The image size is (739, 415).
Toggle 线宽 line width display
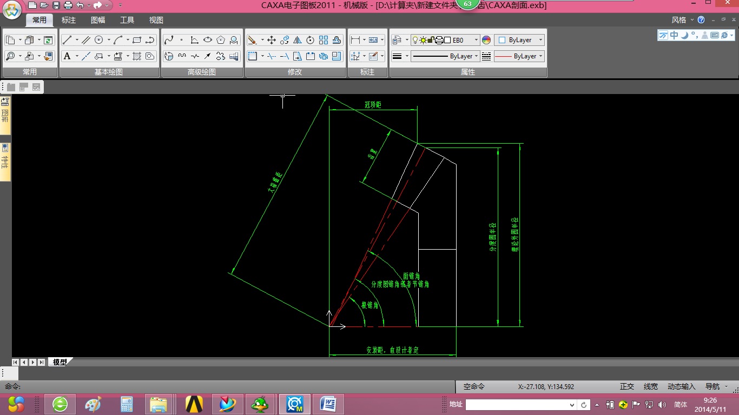(651, 386)
